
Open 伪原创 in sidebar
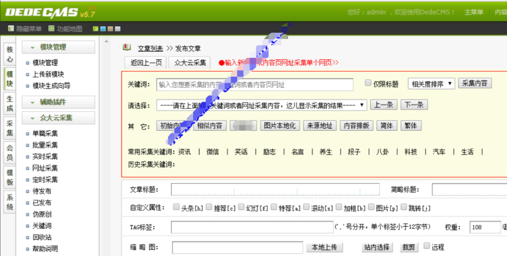point(42,214)
